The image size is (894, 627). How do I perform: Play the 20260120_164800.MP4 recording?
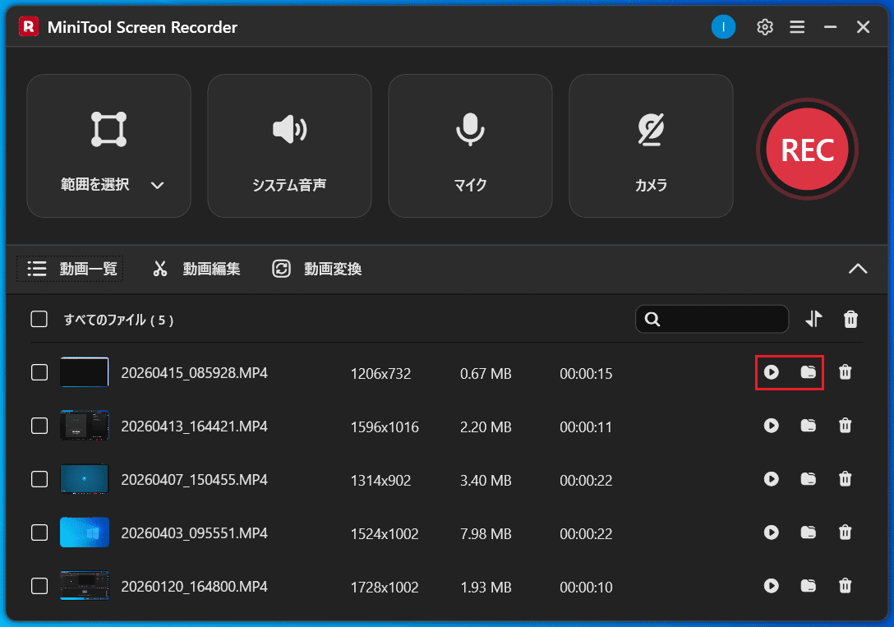click(x=772, y=586)
